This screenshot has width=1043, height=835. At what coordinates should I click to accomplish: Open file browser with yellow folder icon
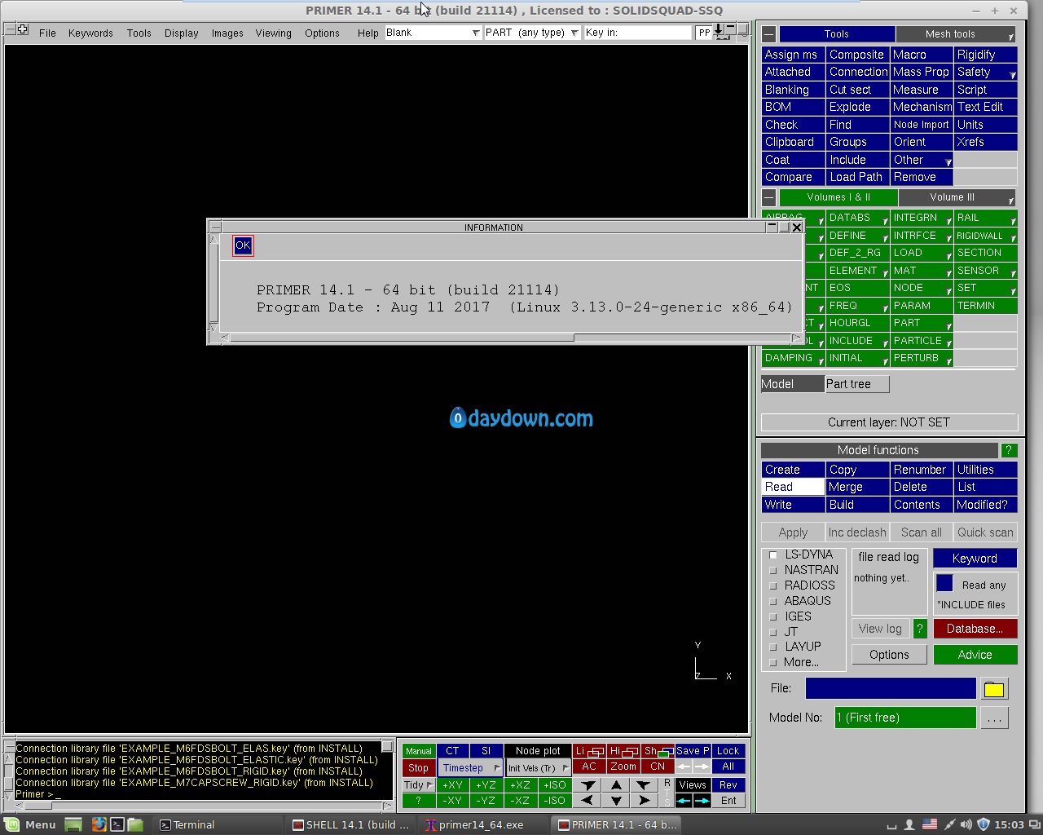click(993, 689)
